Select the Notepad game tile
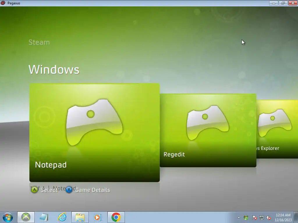Image resolution: width=298 pixels, height=223 pixels. (x=95, y=132)
